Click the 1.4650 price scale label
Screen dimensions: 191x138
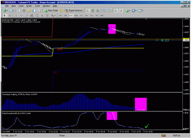click(186, 19)
